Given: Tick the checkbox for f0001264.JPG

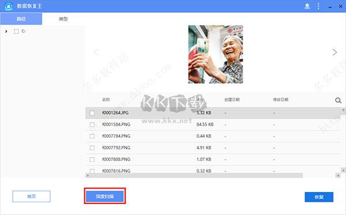Looking at the screenshot, I should coord(92,113).
